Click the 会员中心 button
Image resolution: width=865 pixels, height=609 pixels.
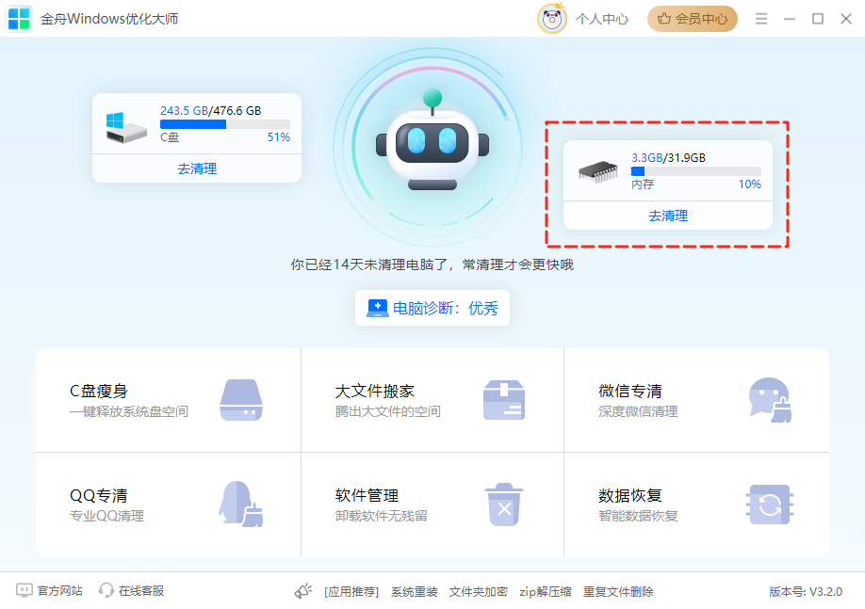pyautogui.click(x=693, y=18)
